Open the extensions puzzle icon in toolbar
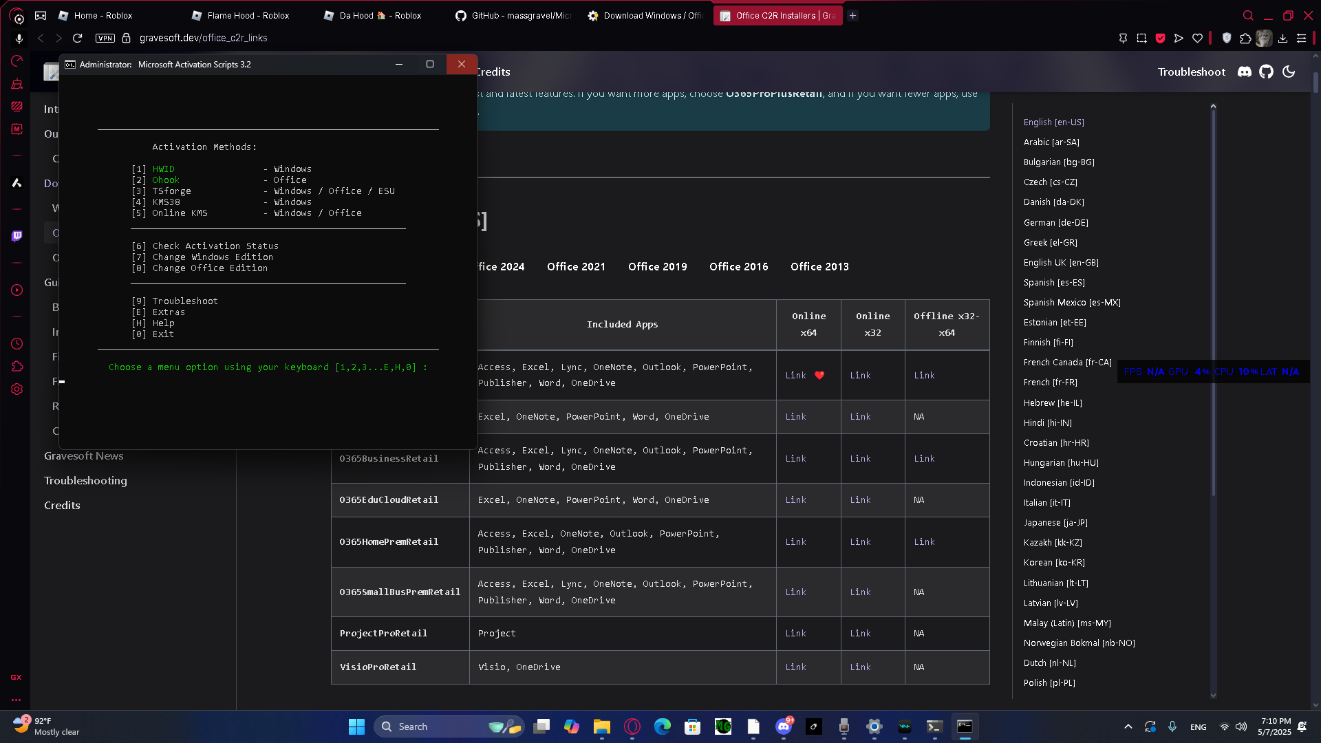 tap(1245, 39)
